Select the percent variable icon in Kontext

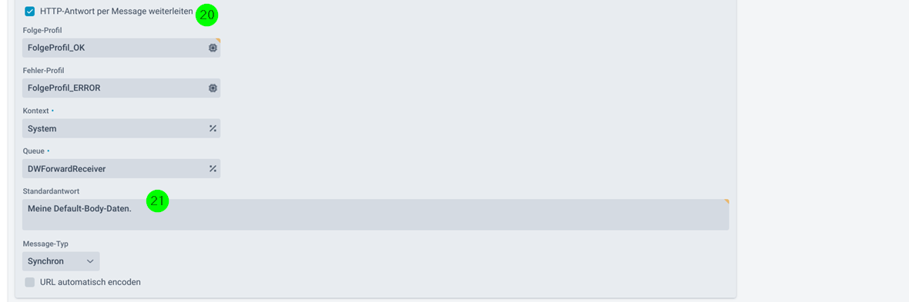pos(213,128)
